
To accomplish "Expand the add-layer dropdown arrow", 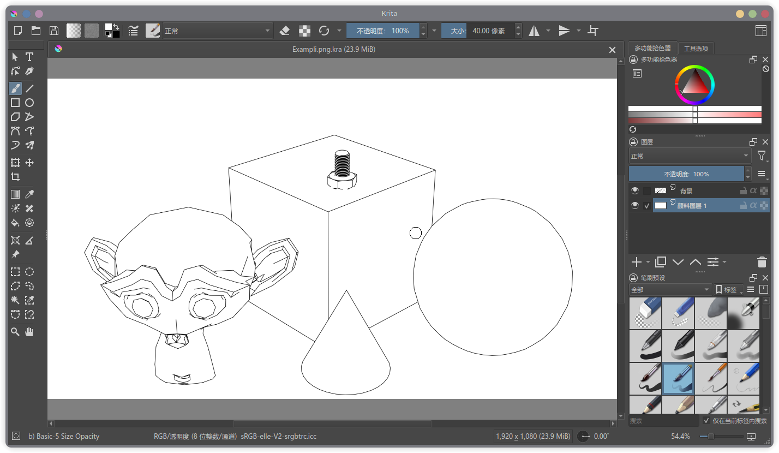I will click(x=648, y=263).
